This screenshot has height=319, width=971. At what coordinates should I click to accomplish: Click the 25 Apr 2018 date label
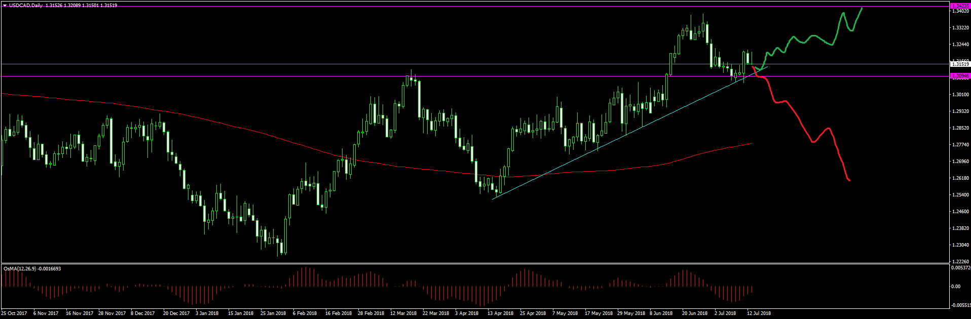tap(533, 313)
